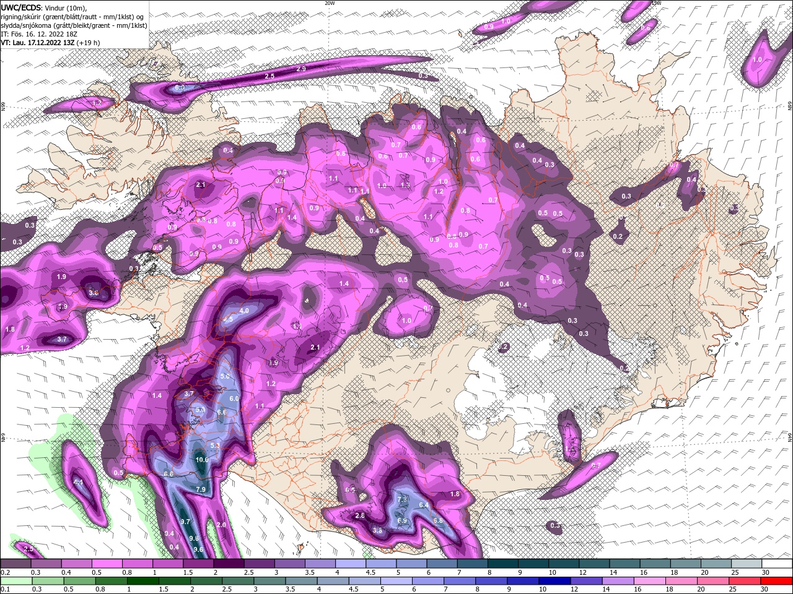Click the '7.9' to '9.7' adjacent '2.0' value label
This screenshot has height=594, width=793.
[x=222, y=525]
